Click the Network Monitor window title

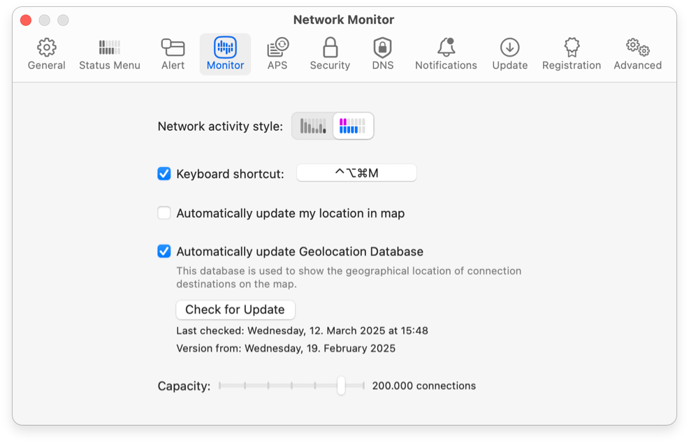coord(344,20)
